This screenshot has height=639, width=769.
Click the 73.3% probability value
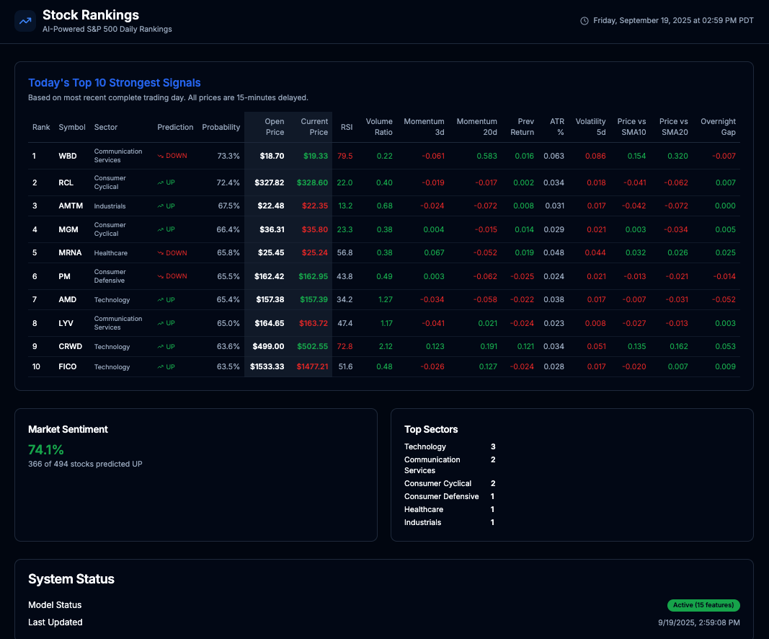click(228, 156)
